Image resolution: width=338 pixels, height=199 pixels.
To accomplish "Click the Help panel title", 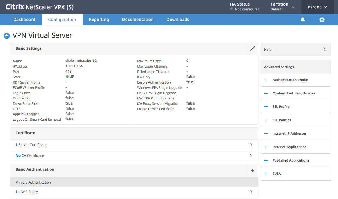I will [268, 50].
